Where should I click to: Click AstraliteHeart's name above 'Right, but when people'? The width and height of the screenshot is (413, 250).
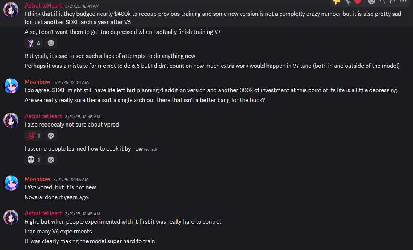(x=43, y=213)
